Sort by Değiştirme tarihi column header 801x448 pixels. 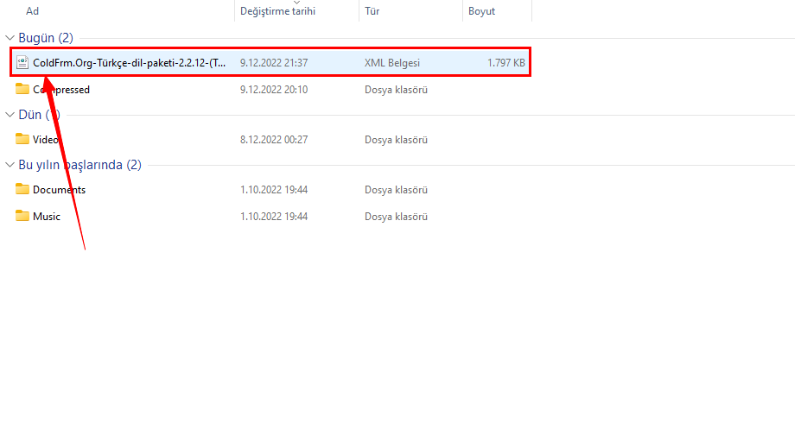277,11
